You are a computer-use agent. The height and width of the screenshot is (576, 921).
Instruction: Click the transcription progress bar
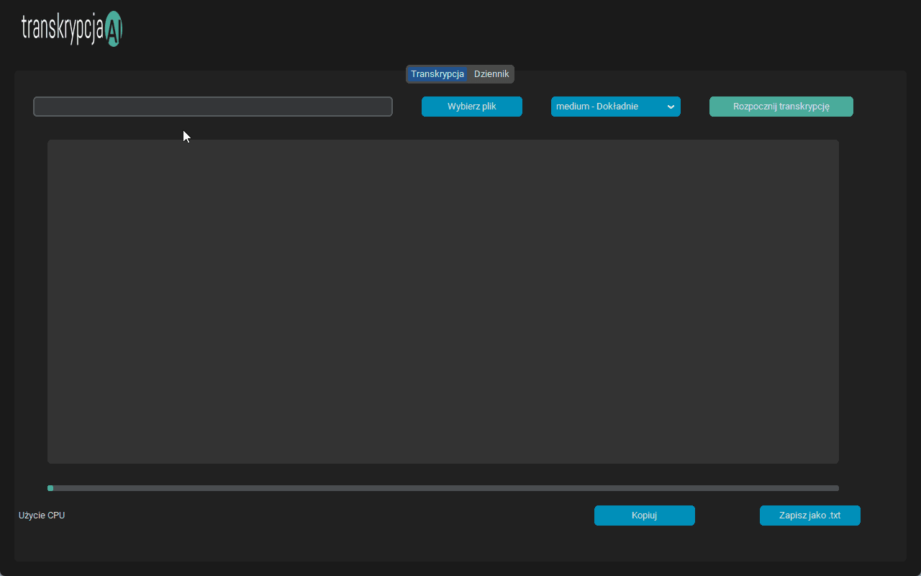443,488
